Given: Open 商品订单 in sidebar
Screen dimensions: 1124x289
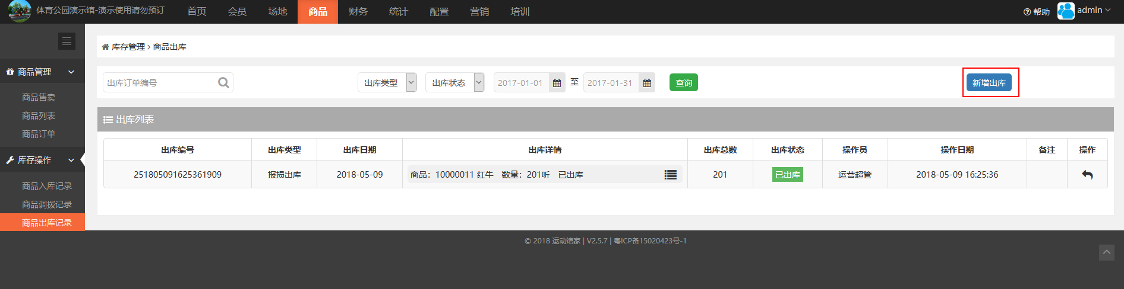Looking at the screenshot, I should [x=39, y=134].
